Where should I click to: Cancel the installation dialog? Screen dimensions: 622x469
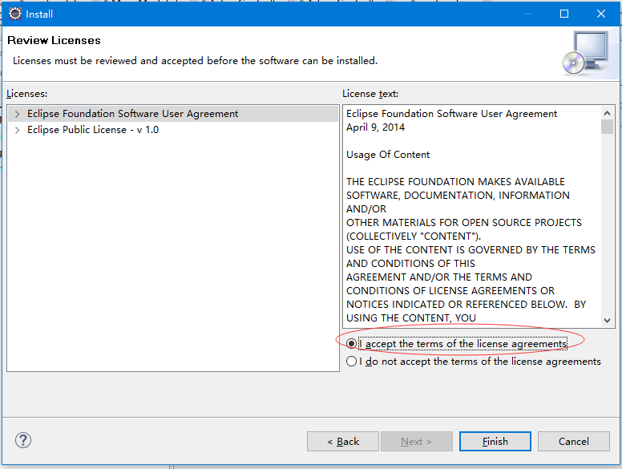pyautogui.click(x=574, y=442)
